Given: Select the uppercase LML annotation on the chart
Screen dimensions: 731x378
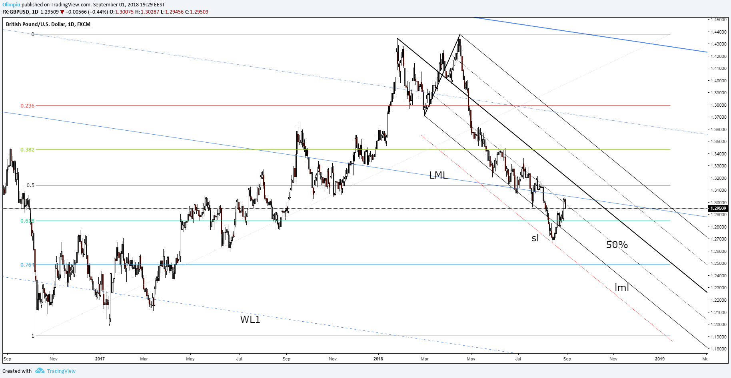Looking at the screenshot, I should click(x=438, y=175).
